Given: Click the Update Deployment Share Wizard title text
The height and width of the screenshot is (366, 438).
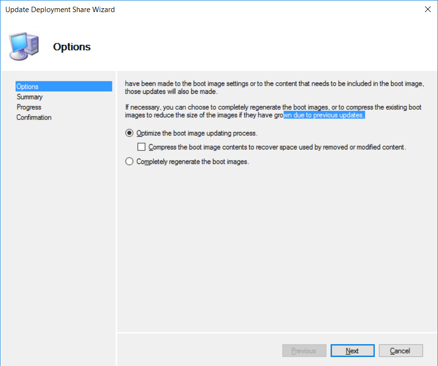Looking at the screenshot, I should coord(60,10).
